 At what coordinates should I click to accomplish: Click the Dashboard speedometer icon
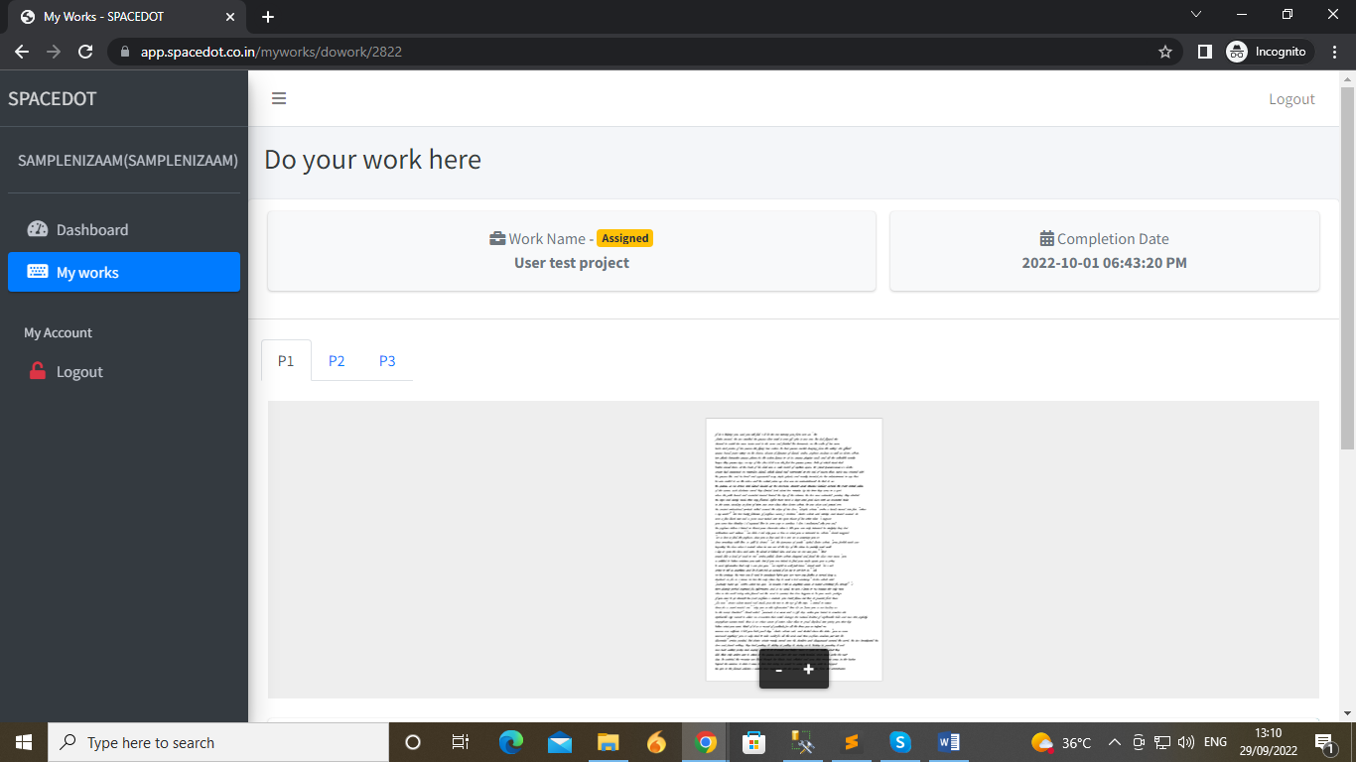pos(37,229)
